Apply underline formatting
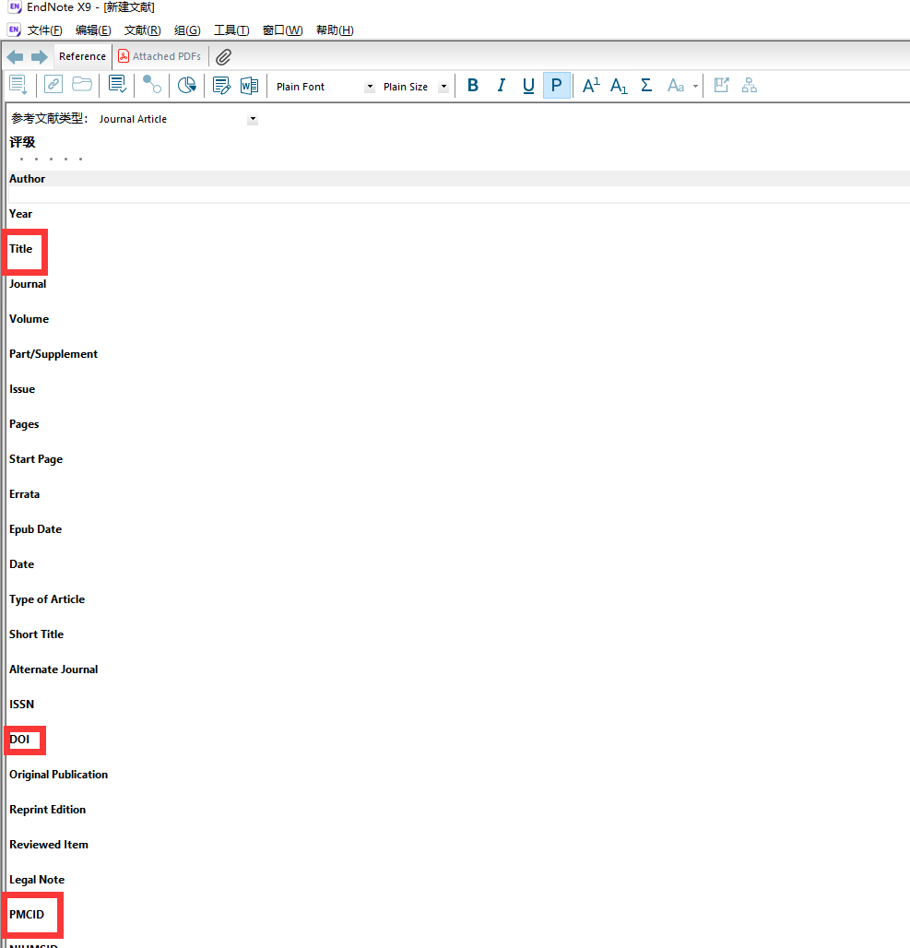 pyautogui.click(x=528, y=86)
